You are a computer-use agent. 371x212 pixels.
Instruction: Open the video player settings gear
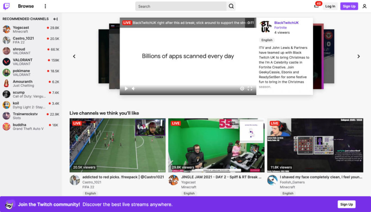pyautogui.click(x=242, y=89)
